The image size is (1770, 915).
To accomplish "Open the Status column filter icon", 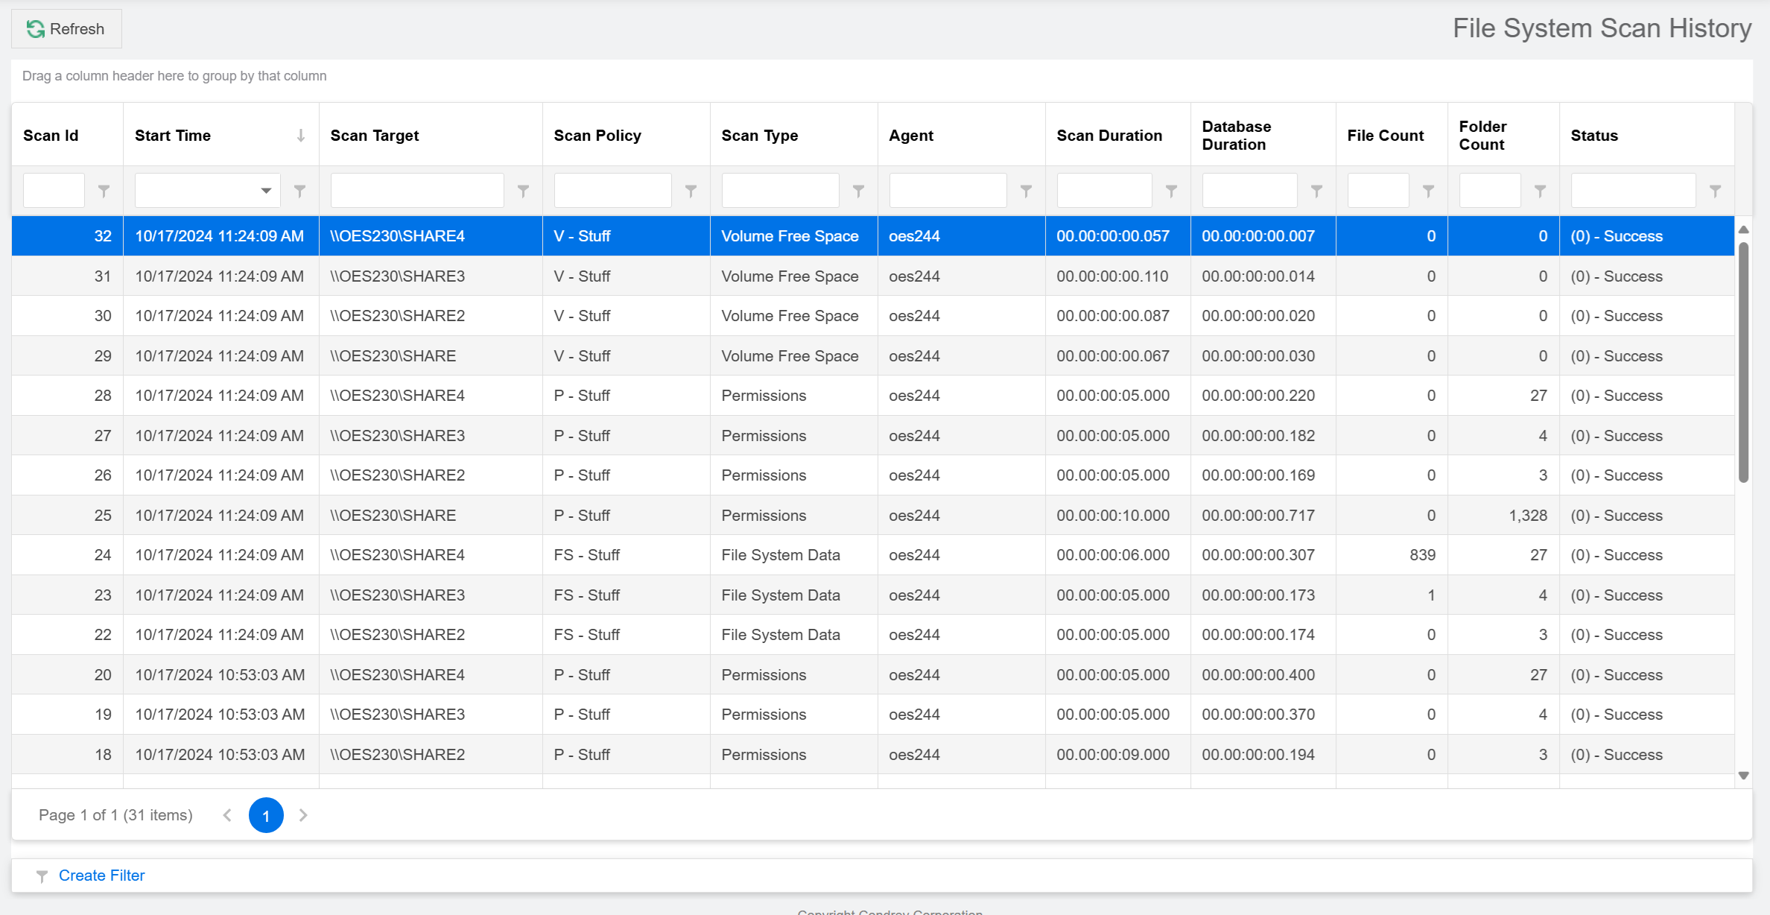I will pos(1716,191).
